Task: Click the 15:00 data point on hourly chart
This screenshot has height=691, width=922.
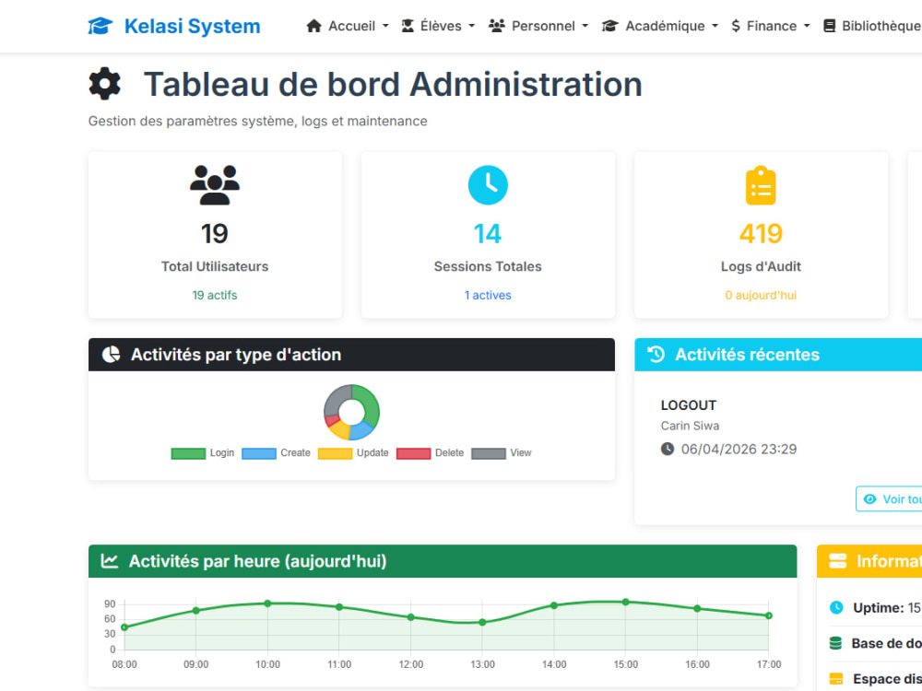Action: [626, 603]
